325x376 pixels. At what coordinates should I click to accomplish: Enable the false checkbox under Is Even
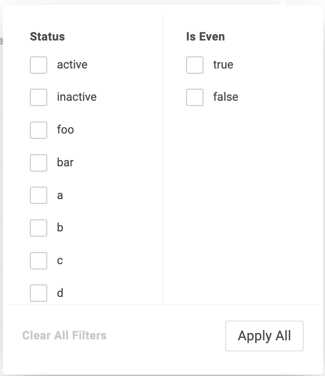pos(195,97)
